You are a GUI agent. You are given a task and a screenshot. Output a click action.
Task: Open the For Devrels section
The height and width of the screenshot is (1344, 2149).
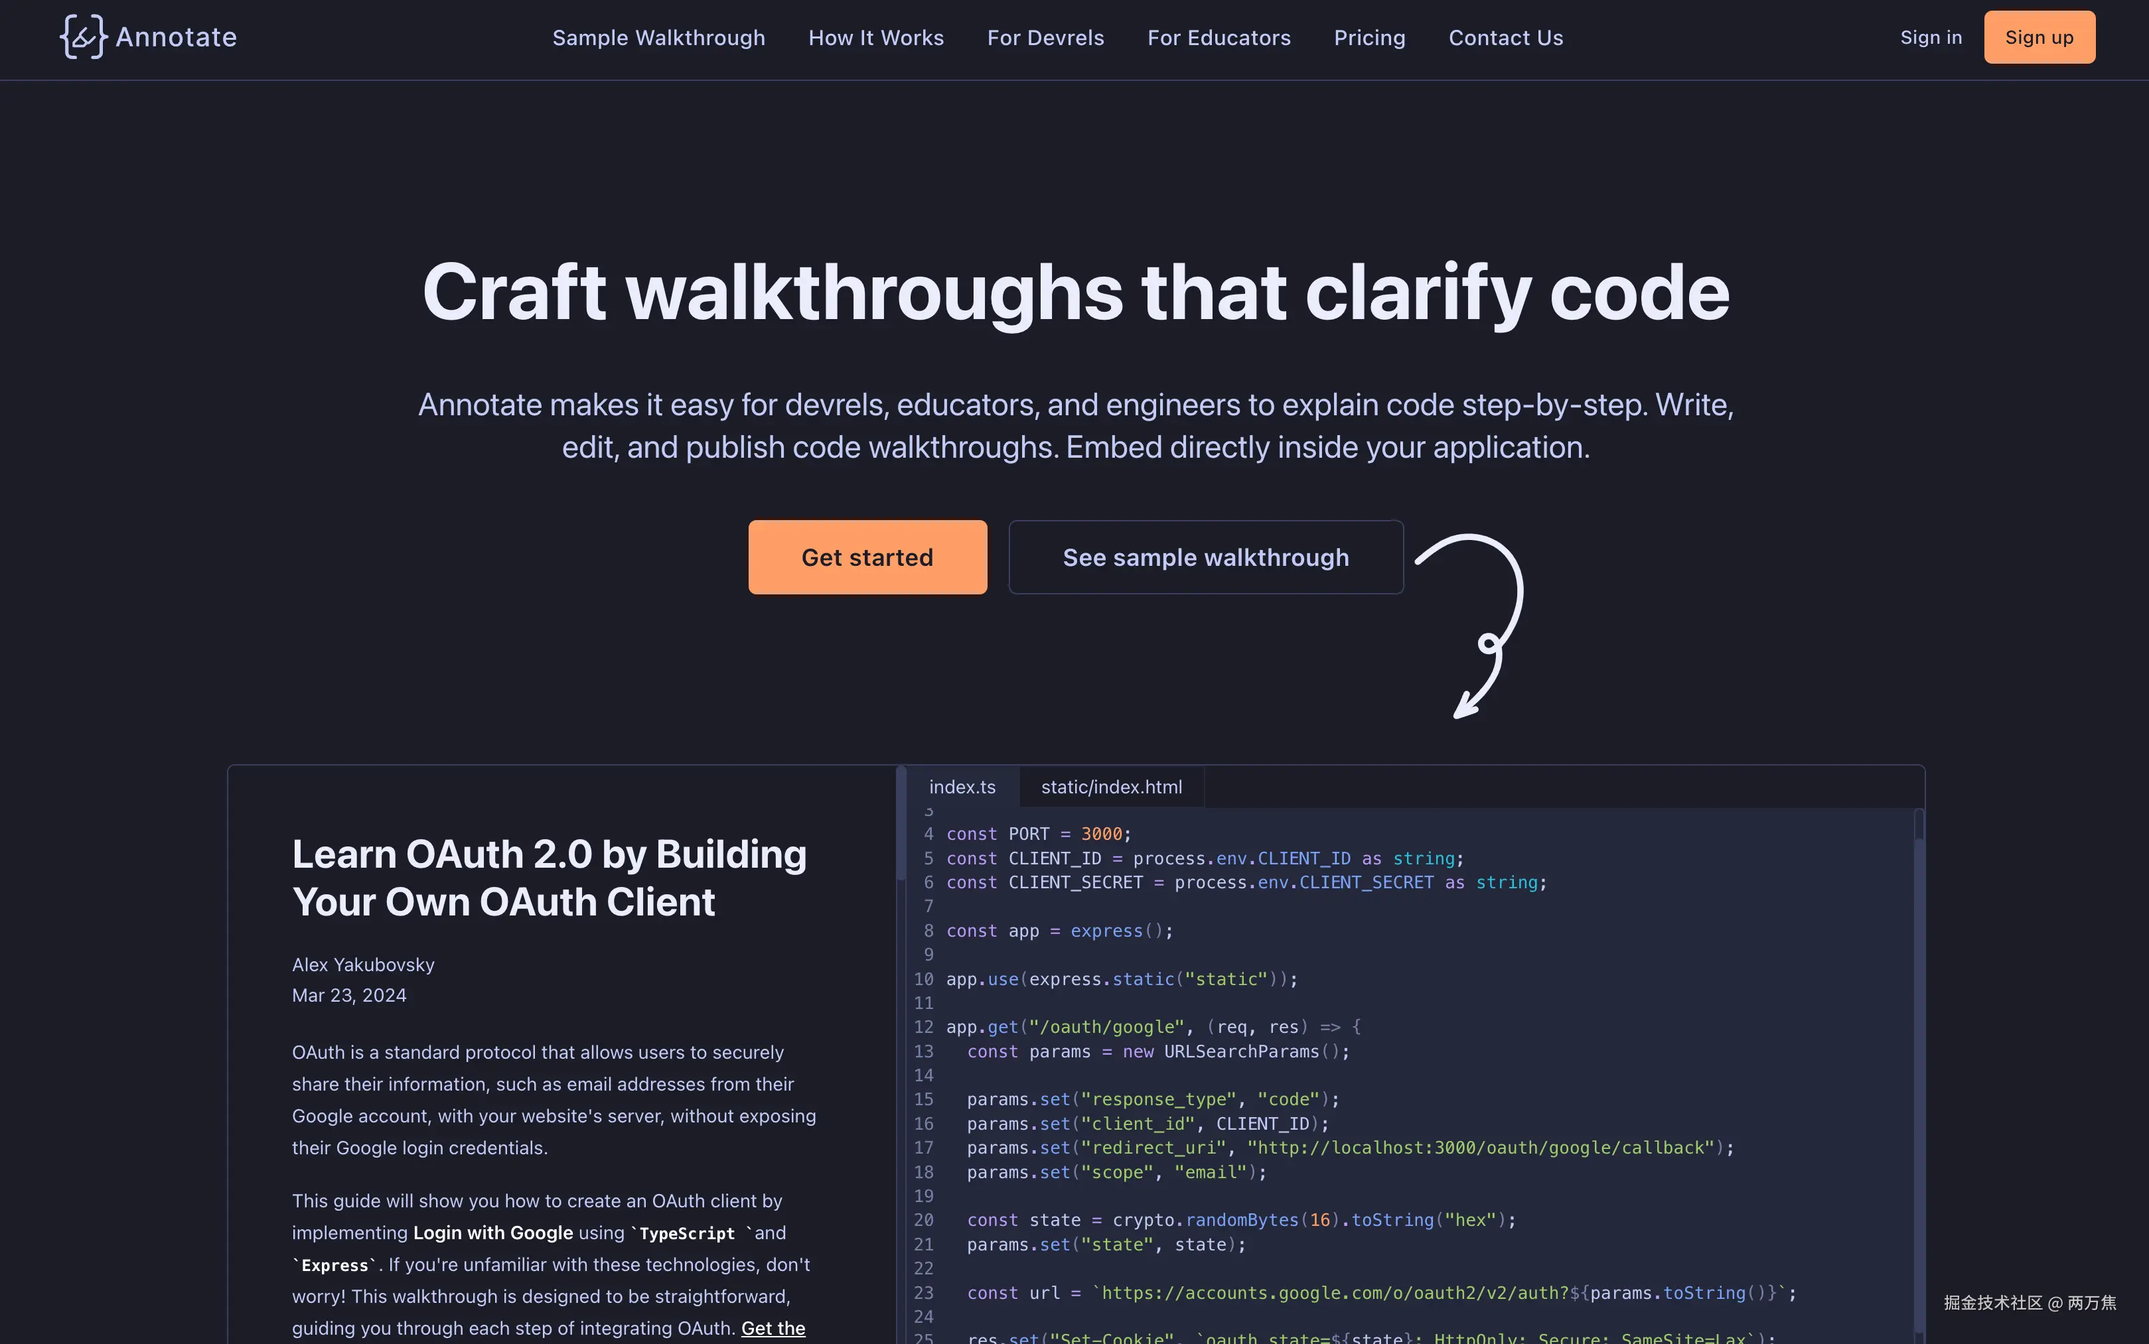coord(1045,37)
